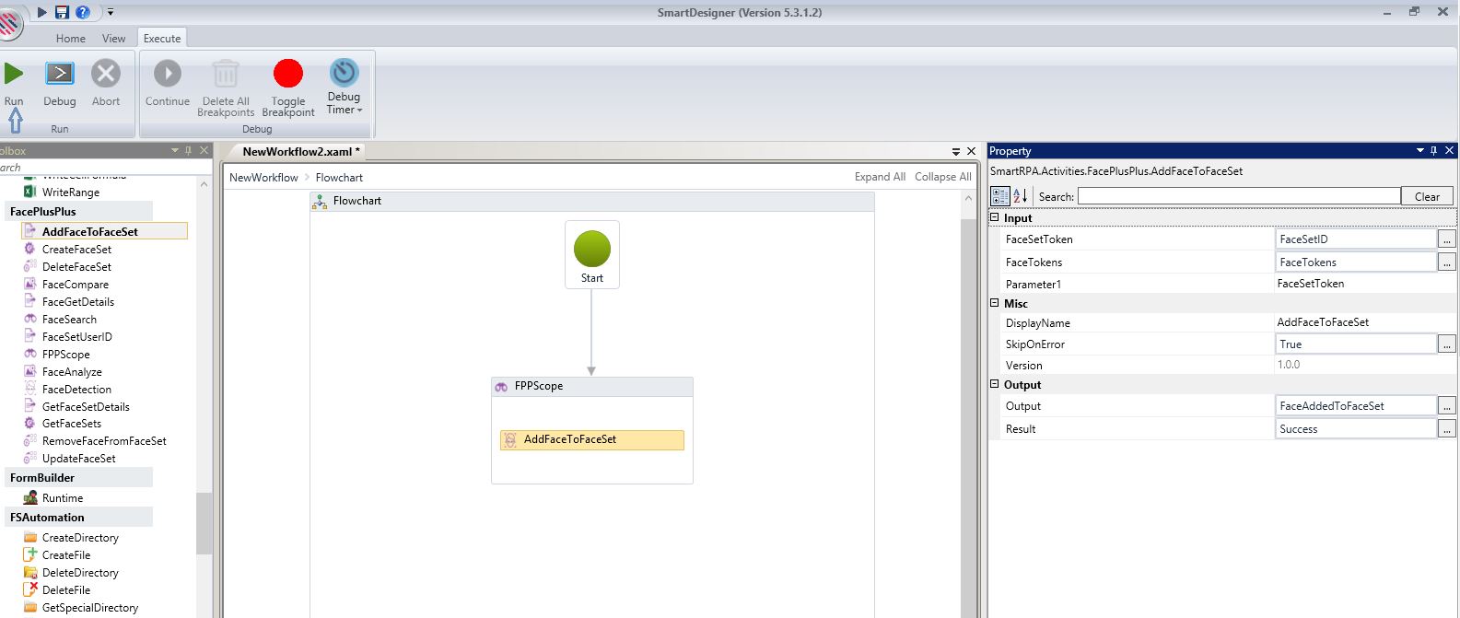This screenshot has height=618, width=1460.
Task: Click the Continue icon
Action: [168, 74]
